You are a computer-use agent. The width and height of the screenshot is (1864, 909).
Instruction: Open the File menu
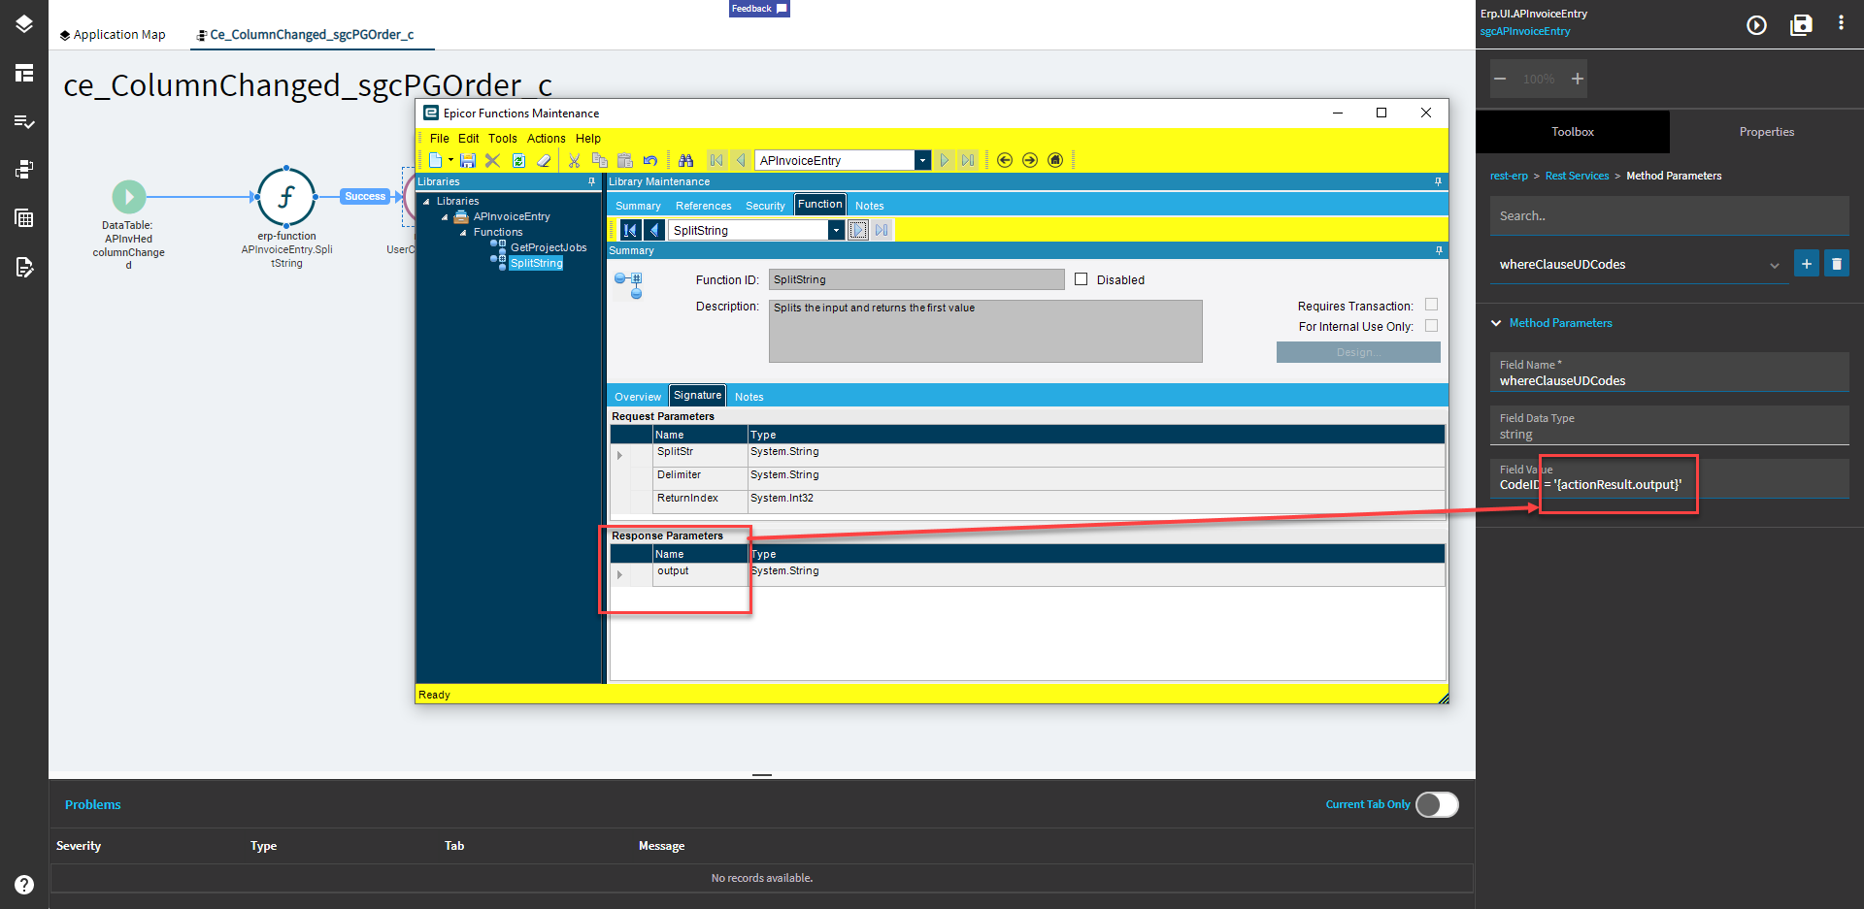tap(440, 139)
